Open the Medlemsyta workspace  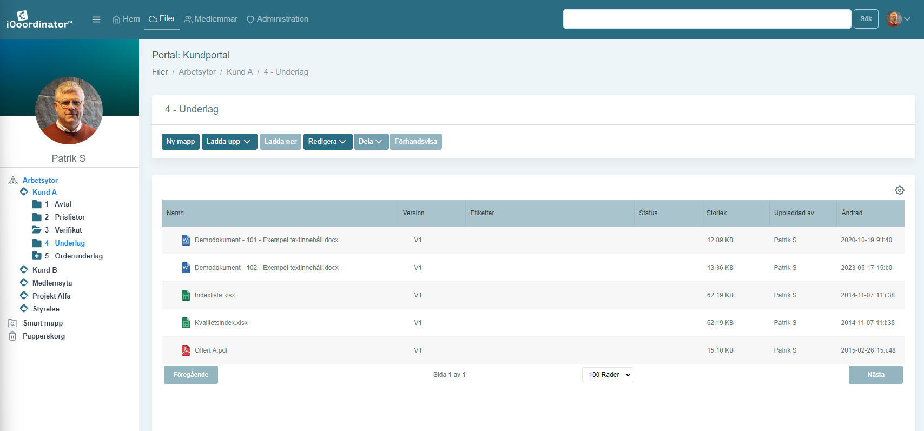(x=52, y=283)
